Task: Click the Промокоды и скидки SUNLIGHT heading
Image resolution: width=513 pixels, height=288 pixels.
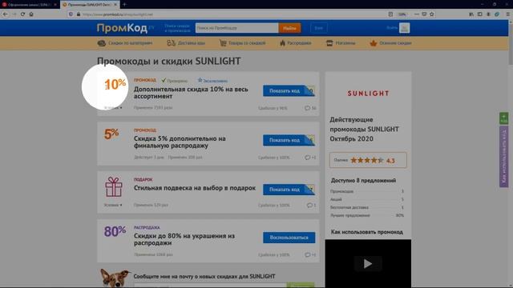Action: click(x=169, y=61)
